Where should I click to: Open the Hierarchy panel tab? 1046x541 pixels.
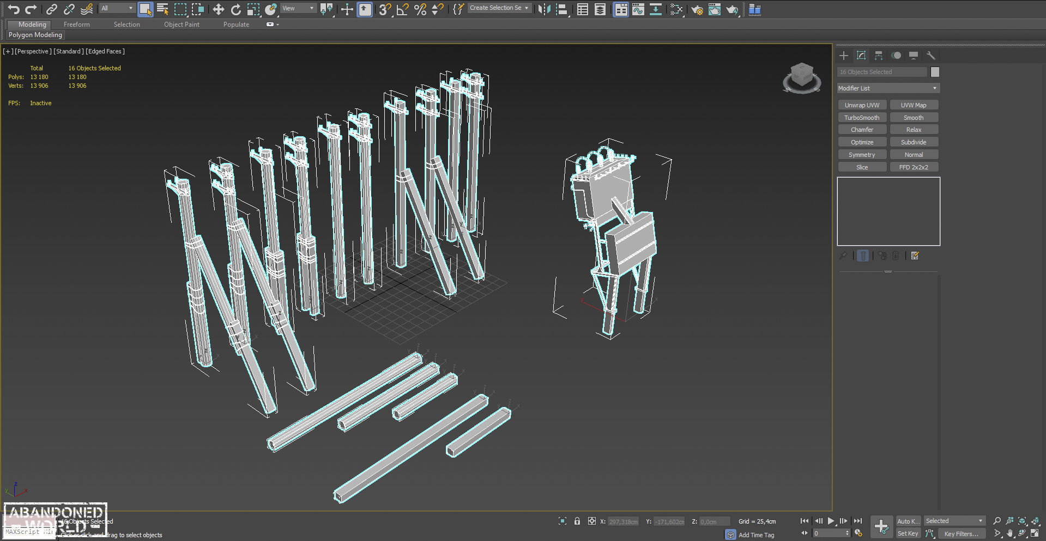coord(879,56)
